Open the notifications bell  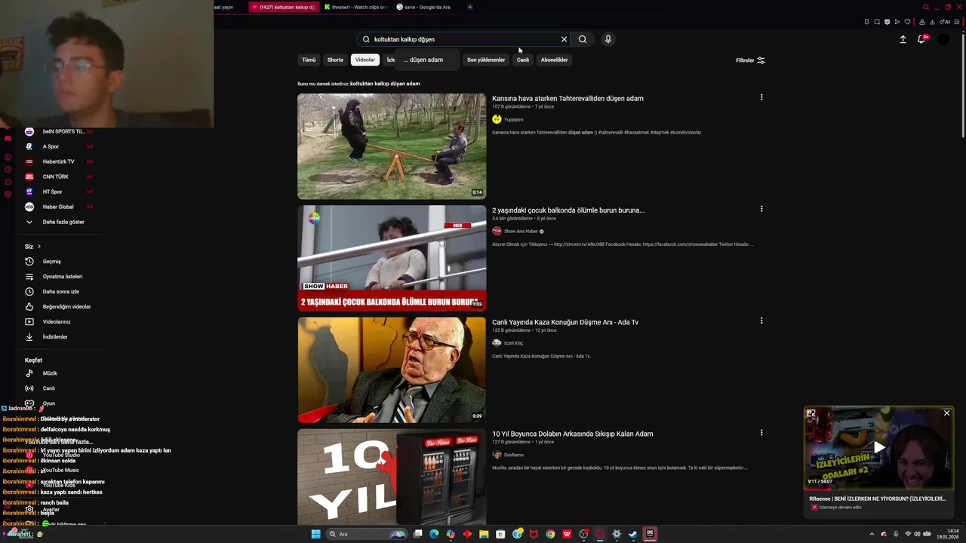click(921, 39)
